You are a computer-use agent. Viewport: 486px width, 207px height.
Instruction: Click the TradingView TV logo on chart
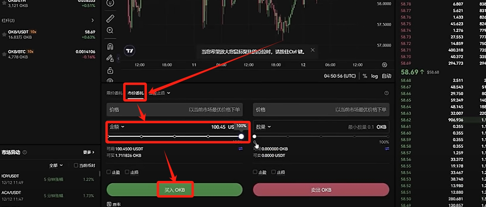(x=129, y=51)
